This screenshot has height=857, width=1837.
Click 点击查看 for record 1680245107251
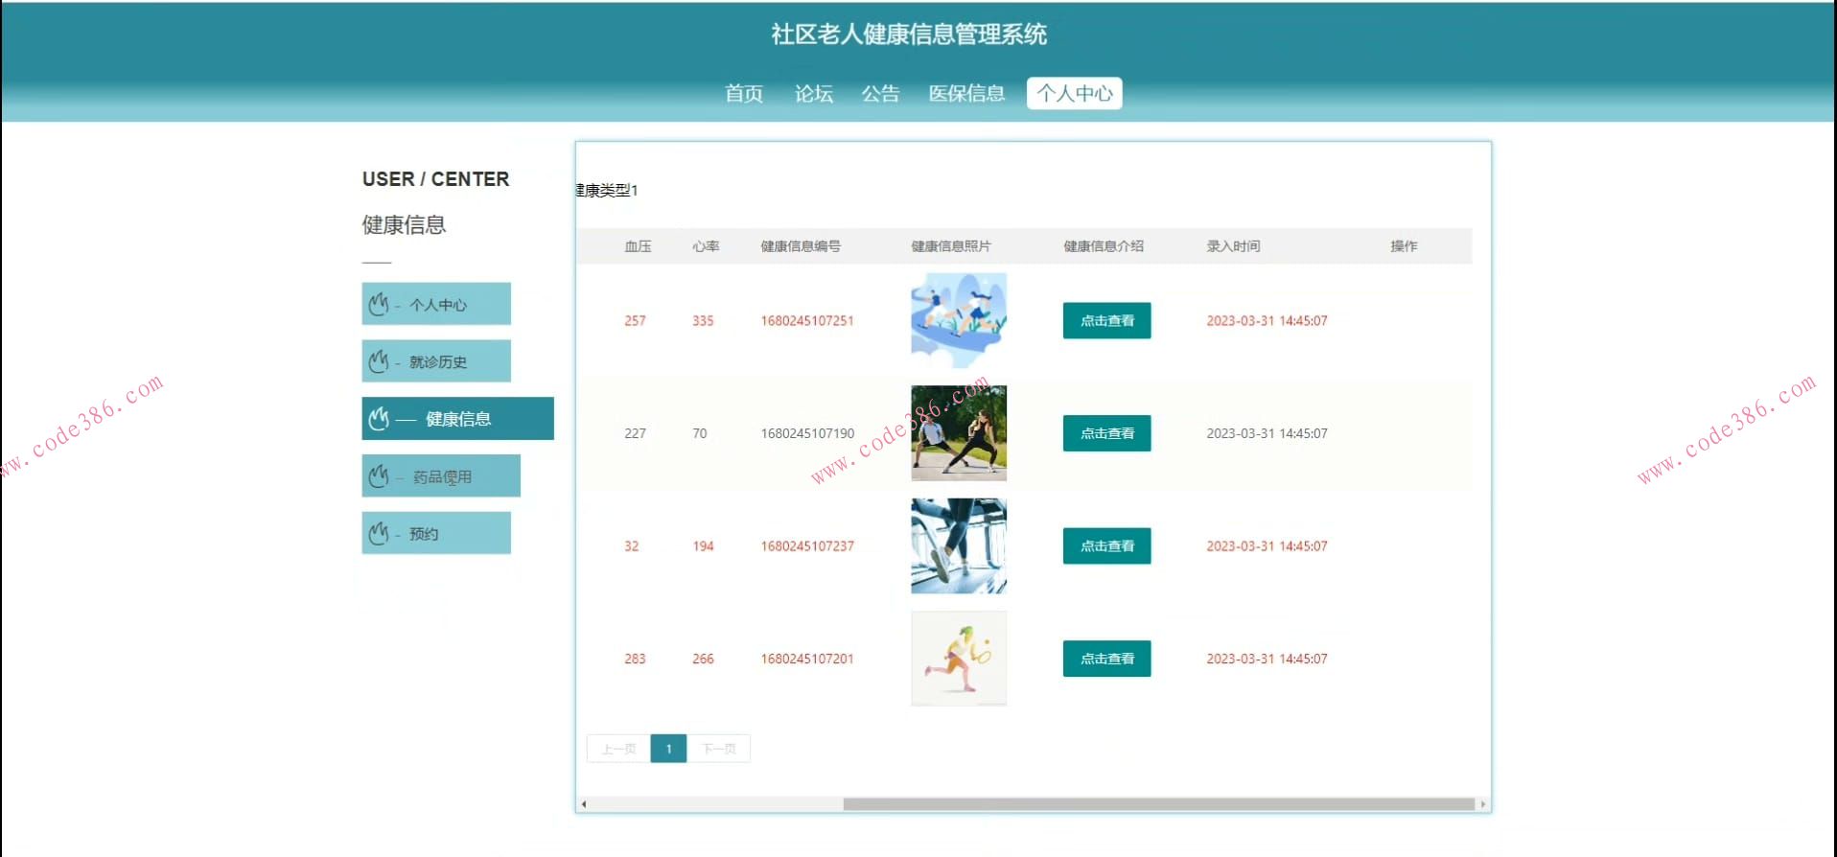(x=1106, y=320)
